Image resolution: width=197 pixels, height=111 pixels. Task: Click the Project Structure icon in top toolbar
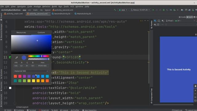click(x=182, y=10)
